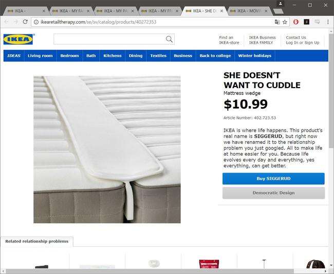
Task: Select Kitchens in navigation bar
Action: [112, 56]
